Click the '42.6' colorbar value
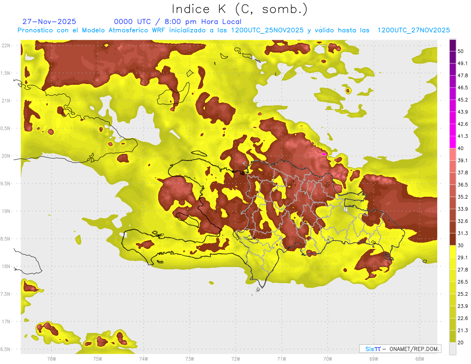Screen dimensions: 471x364 [x=463, y=124]
